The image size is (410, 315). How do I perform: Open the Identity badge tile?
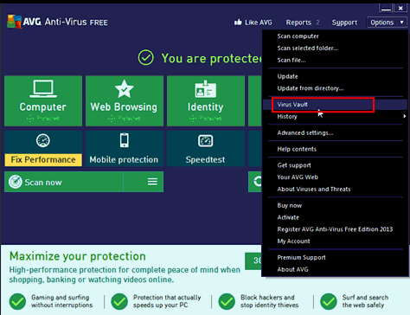[x=206, y=101]
